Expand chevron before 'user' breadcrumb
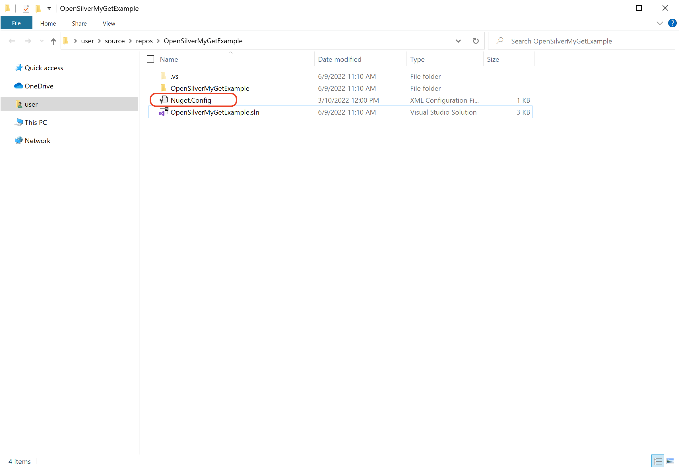679x467 pixels. click(x=75, y=41)
